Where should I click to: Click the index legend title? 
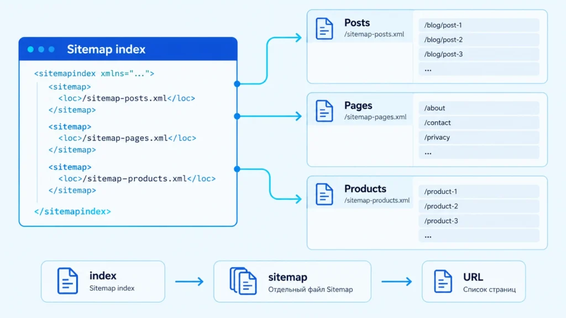103,276
